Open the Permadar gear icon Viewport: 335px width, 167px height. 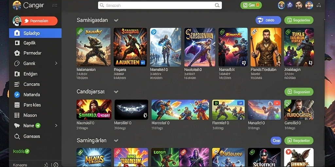coord(17,53)
